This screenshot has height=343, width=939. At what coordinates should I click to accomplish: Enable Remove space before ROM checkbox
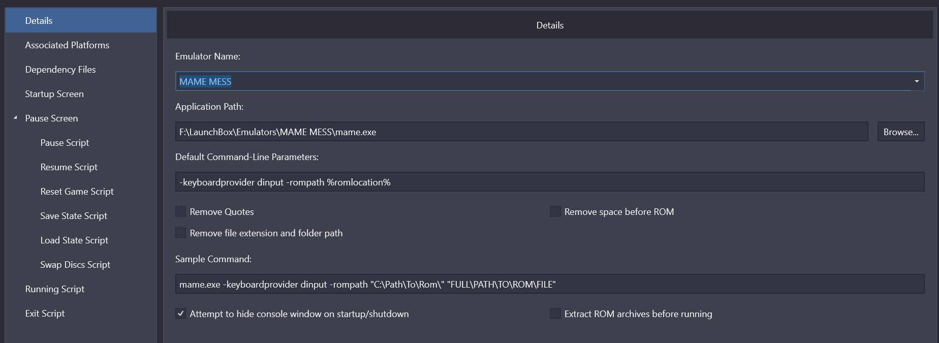pyautogui.click(x=555, y=211)
